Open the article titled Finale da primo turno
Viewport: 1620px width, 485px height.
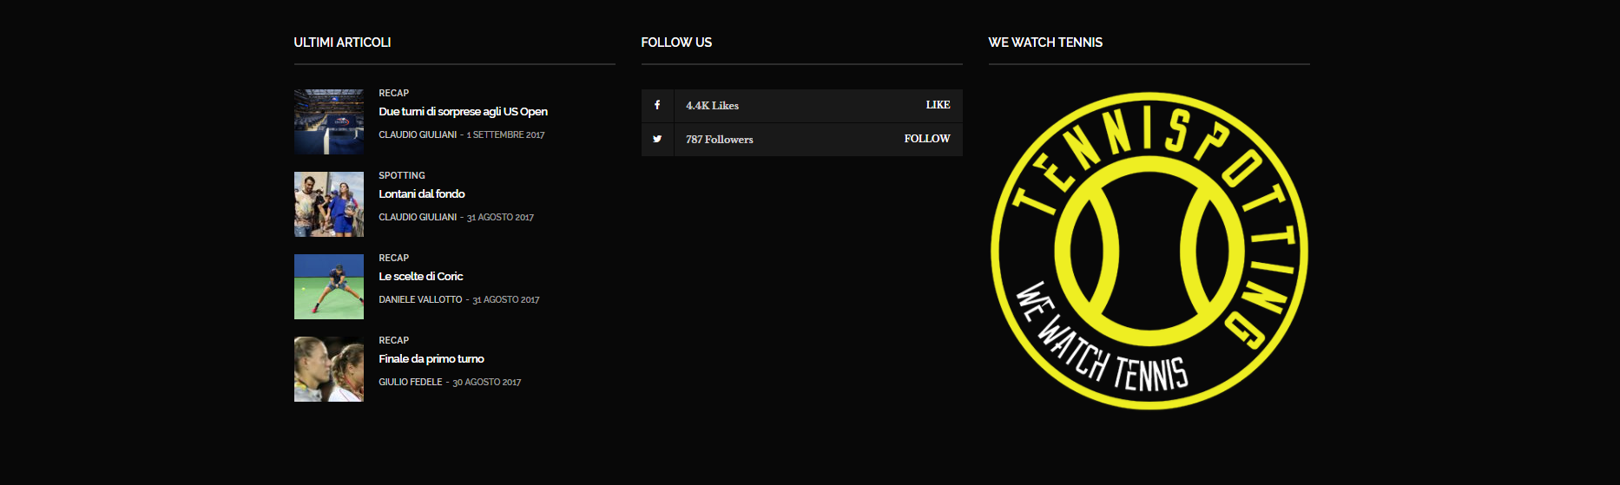point(431,359)
